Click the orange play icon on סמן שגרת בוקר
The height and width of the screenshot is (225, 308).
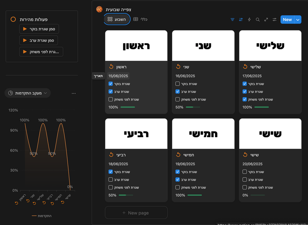coord(25,29)
